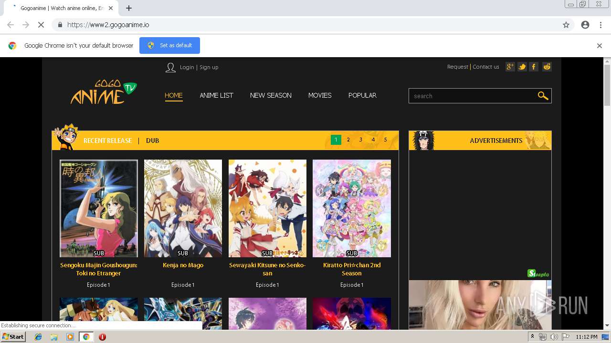
Task: Open the POPULAR menu
Action: point(362,95)
